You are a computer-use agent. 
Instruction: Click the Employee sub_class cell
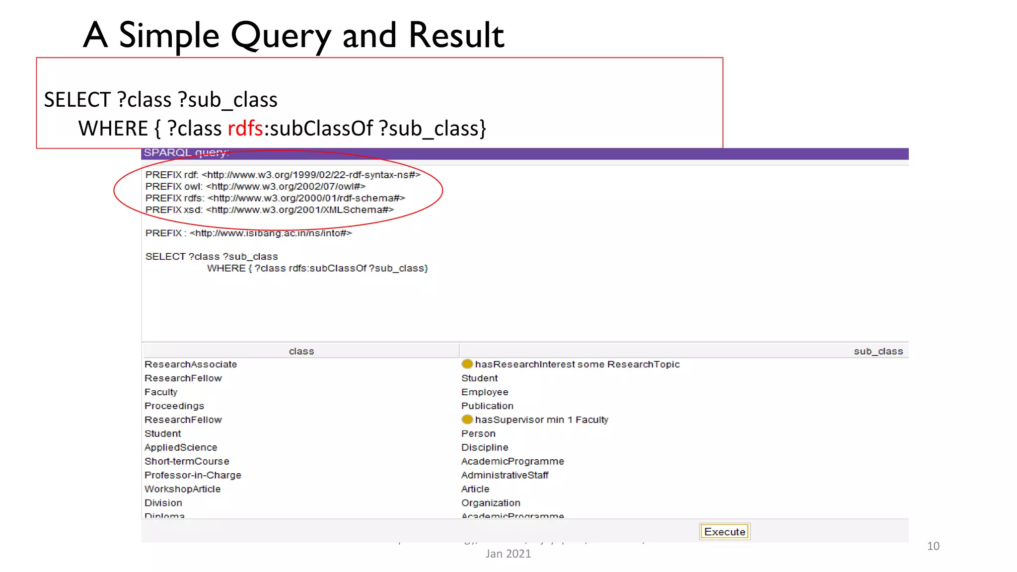485,392
